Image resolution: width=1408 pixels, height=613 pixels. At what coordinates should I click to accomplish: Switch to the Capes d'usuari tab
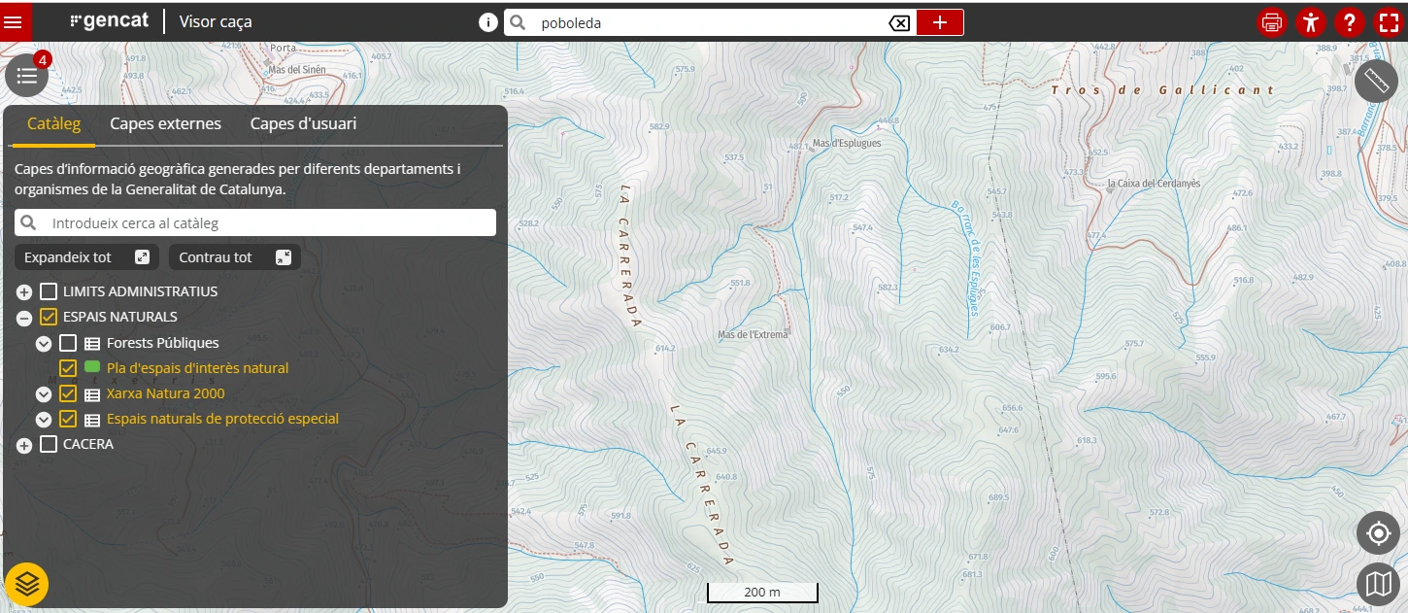pyautogui.click(x=303, y=123)
